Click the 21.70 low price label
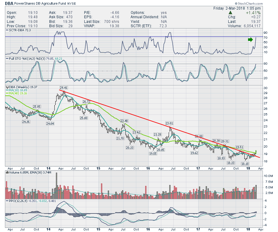278x232 pixels. coord(120,139)
